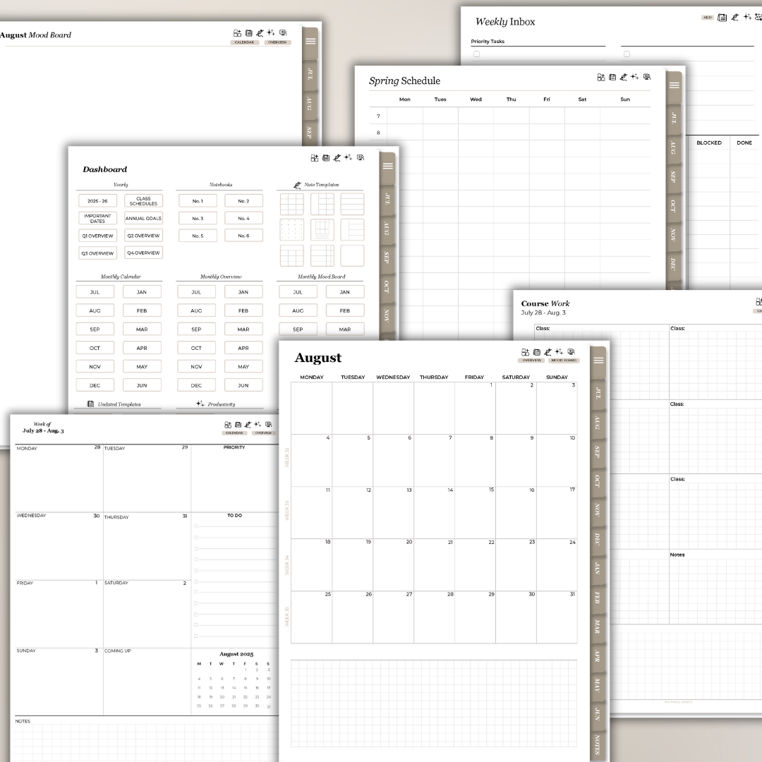762x762 pixels.
Task: Click the dashboard icon on the August calendar page
Action: [x=525, y=352]
